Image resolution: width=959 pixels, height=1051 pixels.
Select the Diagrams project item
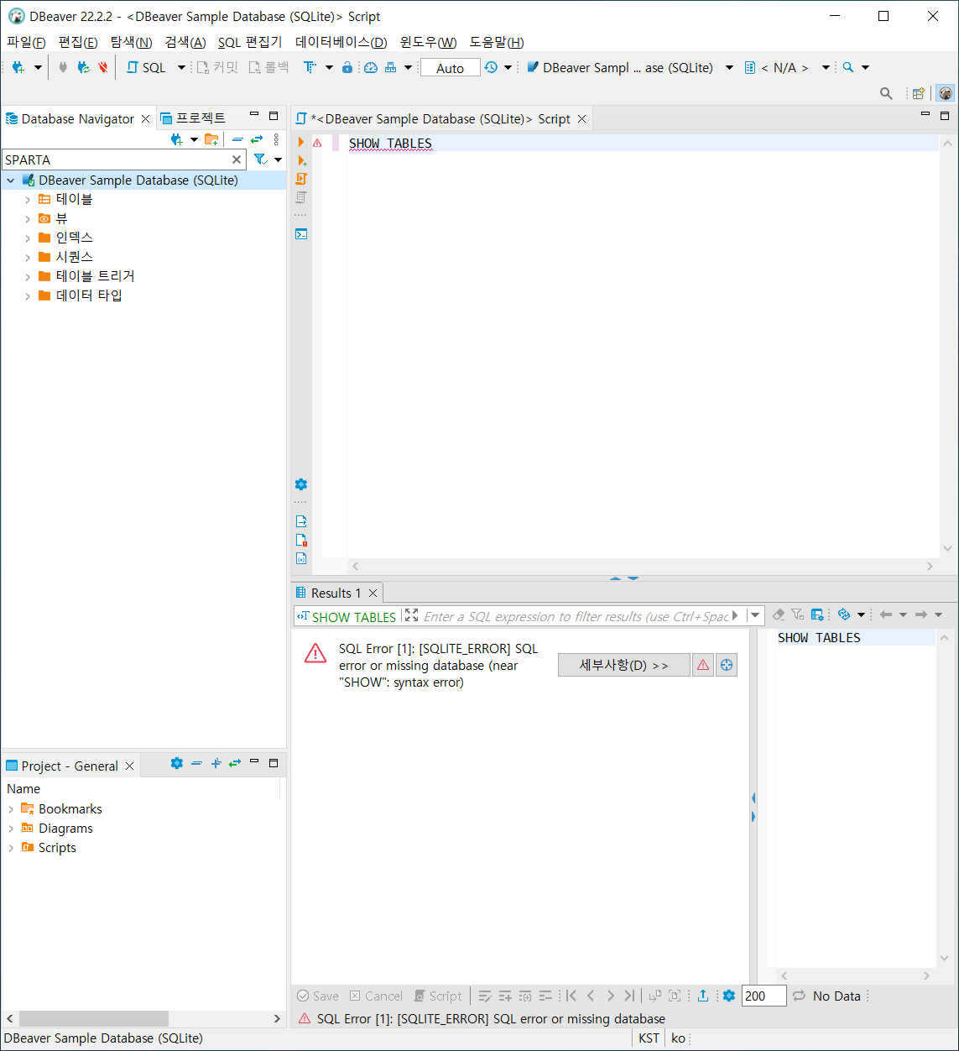coord(65,829)
